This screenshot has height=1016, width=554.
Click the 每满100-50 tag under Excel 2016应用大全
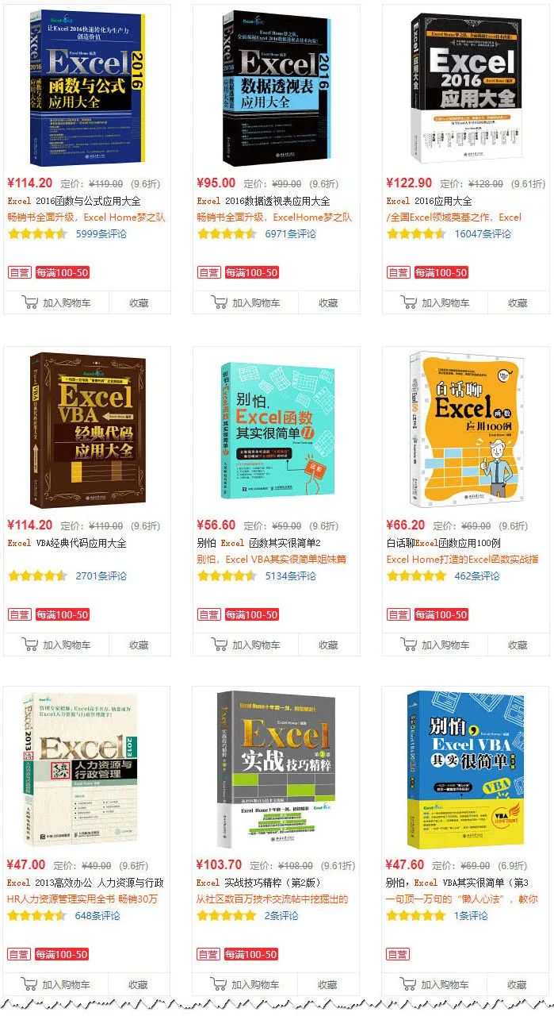click(441, 272)
